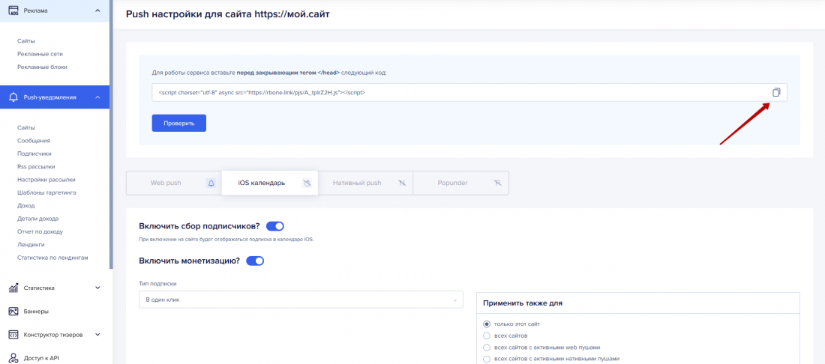Open Рекламные блоки menu item
The height and width of the screenshot is (364, 825).
click(x=42, y=67)
